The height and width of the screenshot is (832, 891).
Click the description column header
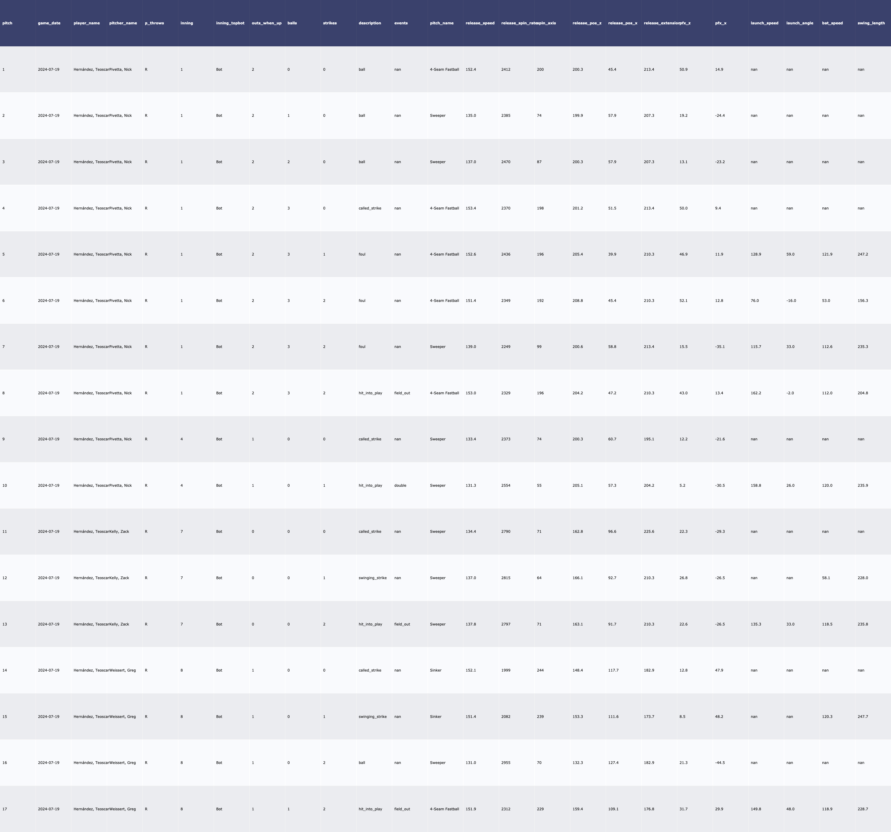(x=370, y=23)
